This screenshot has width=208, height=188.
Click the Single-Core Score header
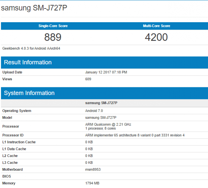53,26
